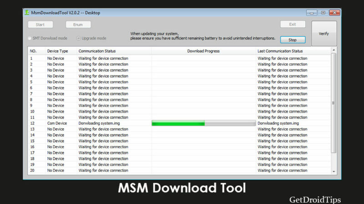364x204 pixels.
Task: Click the scroll down arrow of device list
Action: [334, 171]
